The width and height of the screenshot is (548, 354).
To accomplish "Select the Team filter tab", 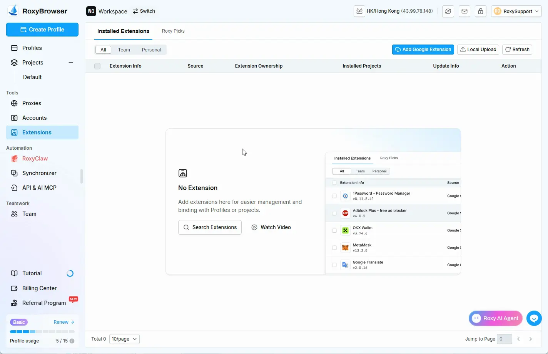I will (124, 50).
